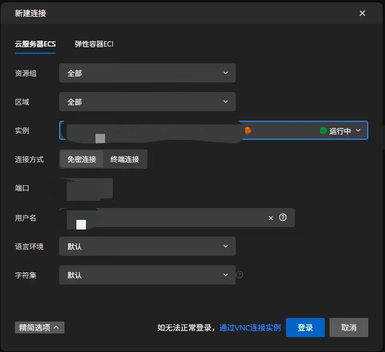Switch to the 弹性容器ECI tab
The image size is (385, 352).
(x=94, y=44)
